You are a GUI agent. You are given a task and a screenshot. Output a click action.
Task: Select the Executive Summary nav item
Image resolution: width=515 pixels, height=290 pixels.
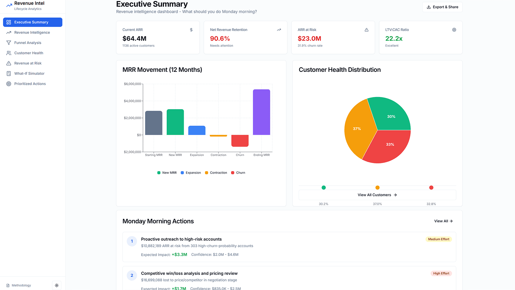[31, 22]
